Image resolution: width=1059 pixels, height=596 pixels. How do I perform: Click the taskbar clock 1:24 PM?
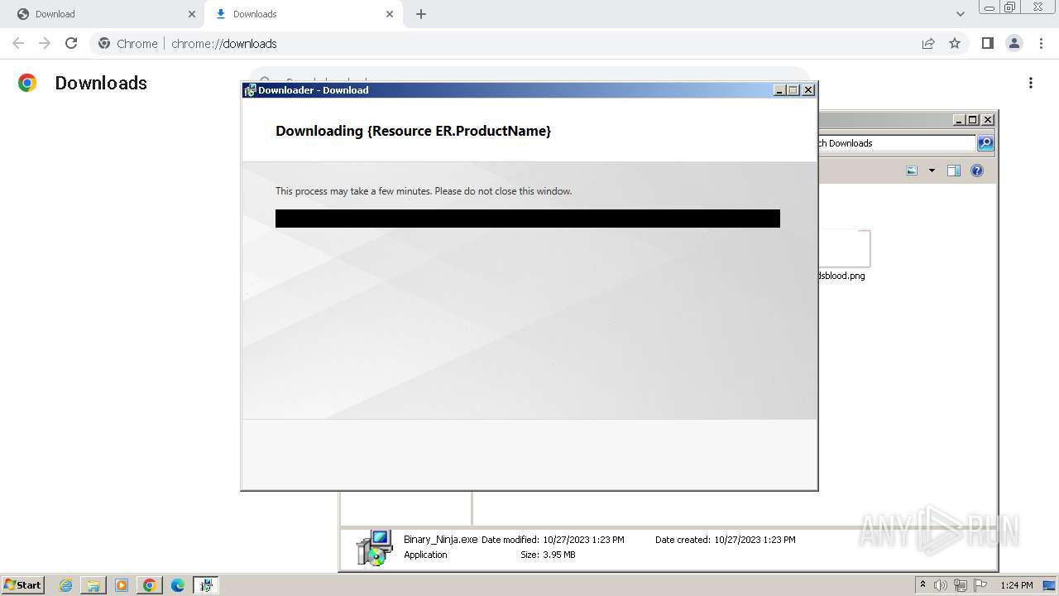(1016, 585)
